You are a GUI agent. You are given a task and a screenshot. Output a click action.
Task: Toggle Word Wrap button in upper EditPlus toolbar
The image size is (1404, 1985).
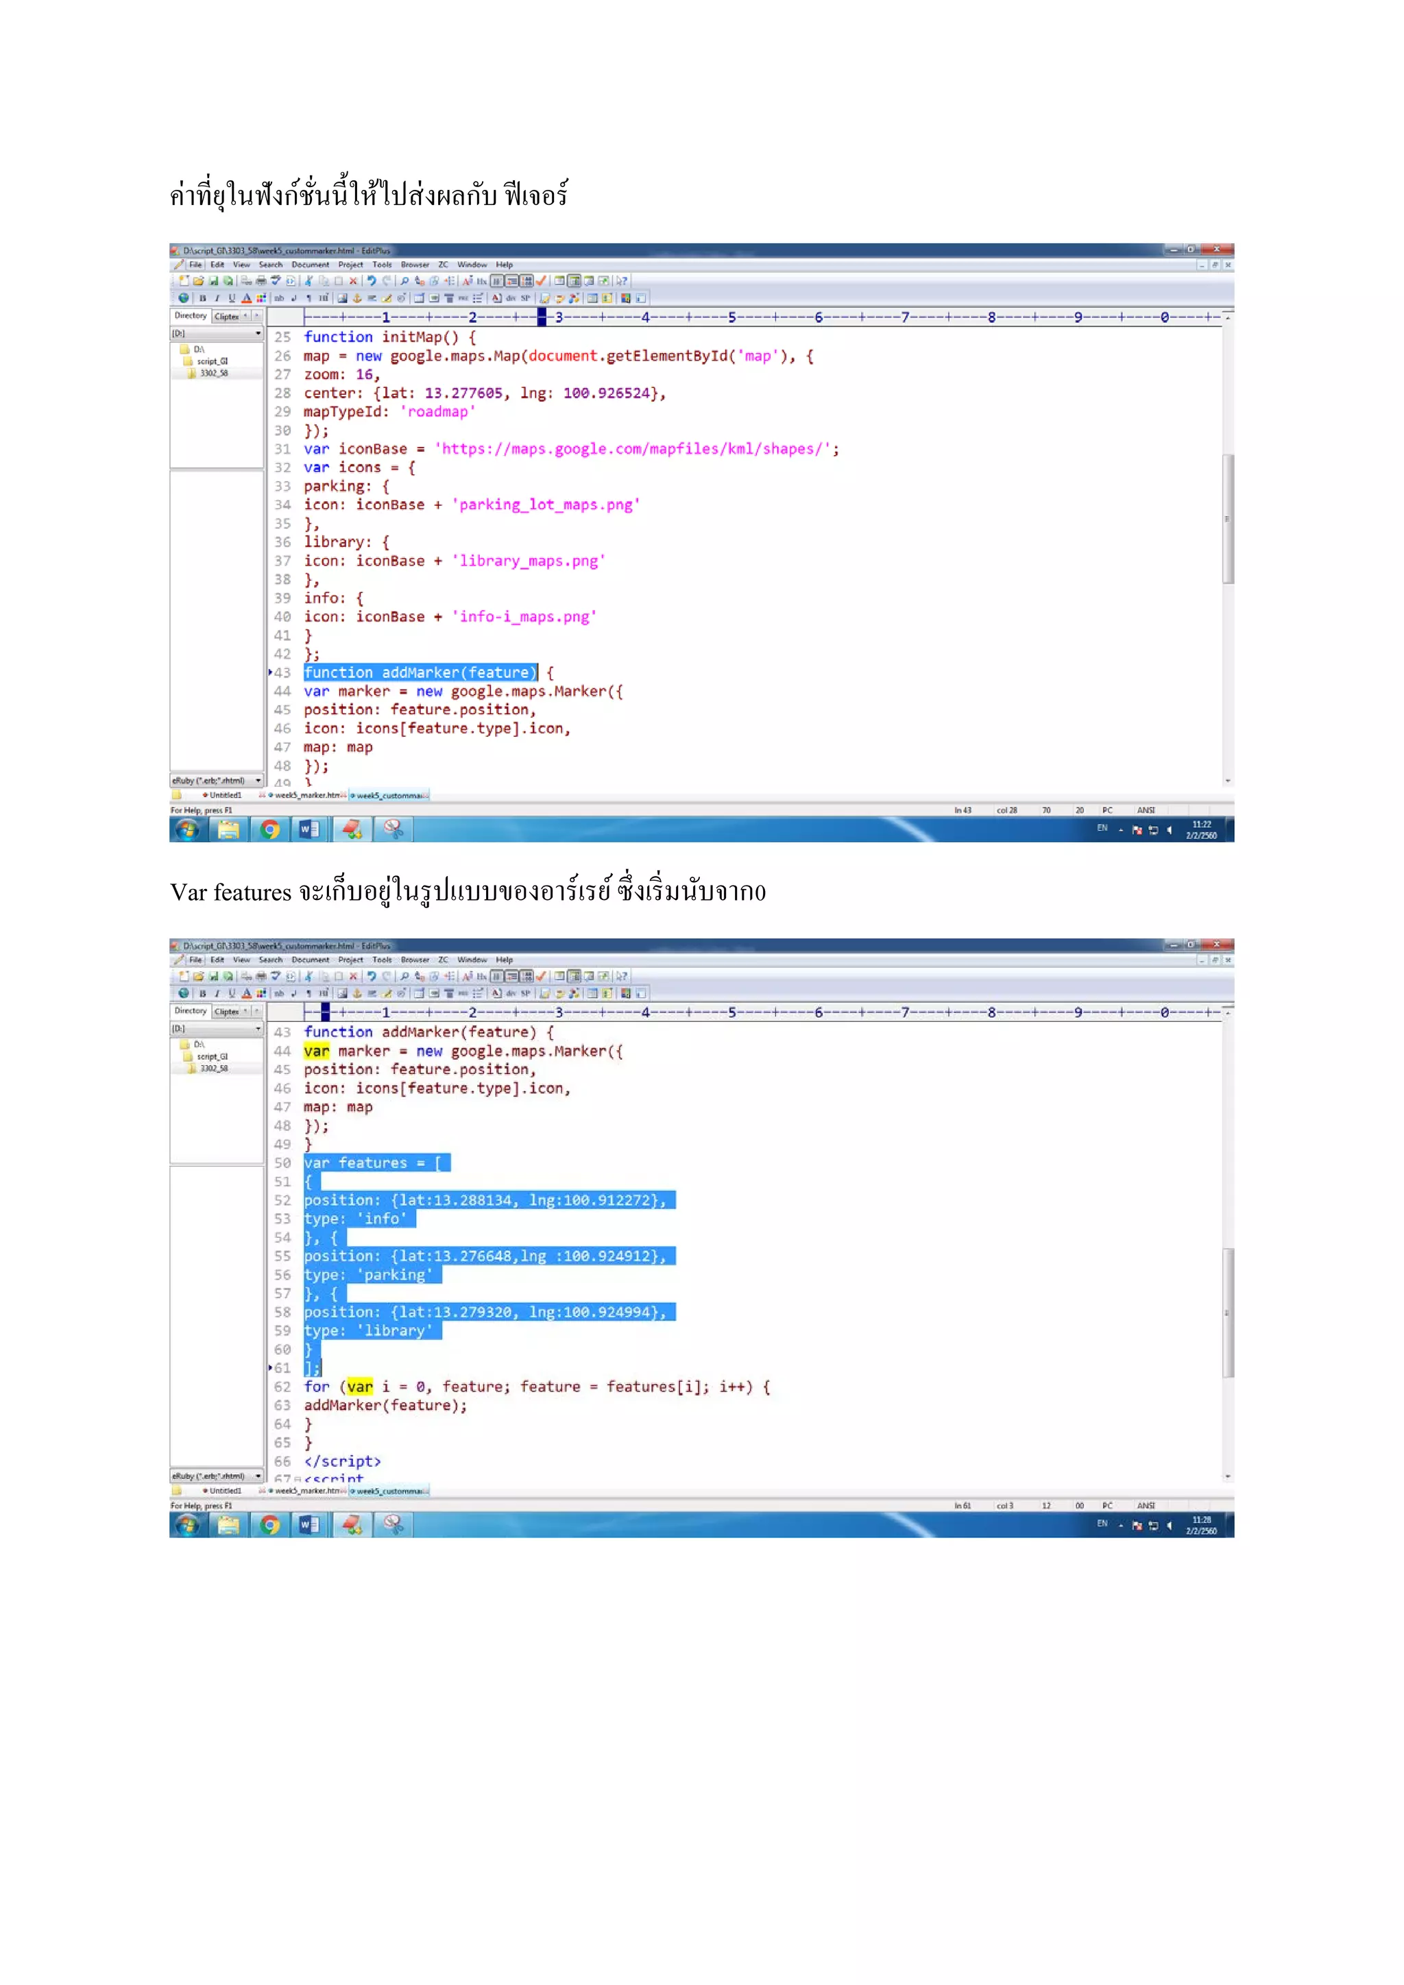tap(512, 281)
